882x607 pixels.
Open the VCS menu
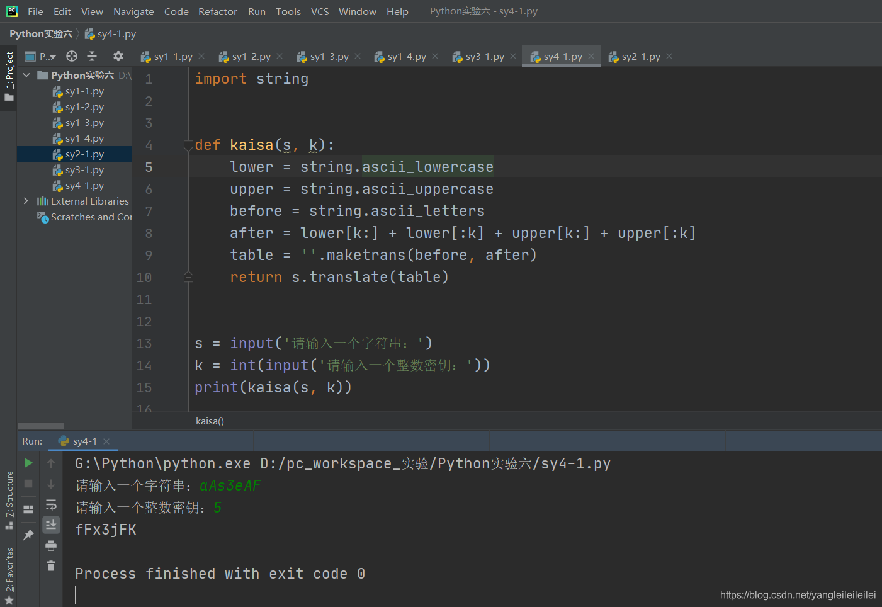coord(320,11)
